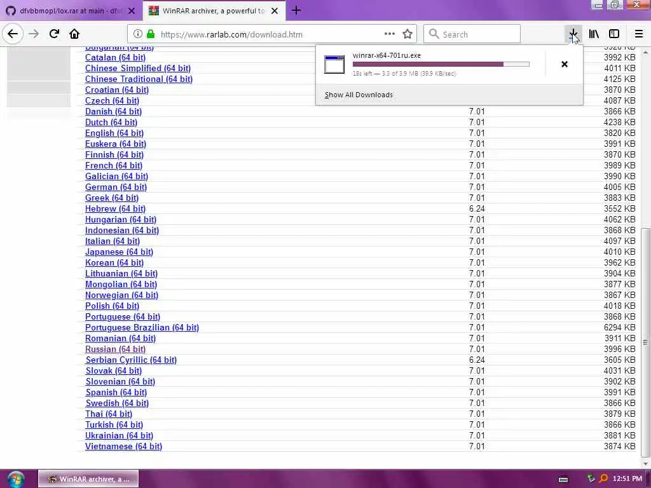
Task: Click the scrollbar down arrow
Action: click(645, 463)
